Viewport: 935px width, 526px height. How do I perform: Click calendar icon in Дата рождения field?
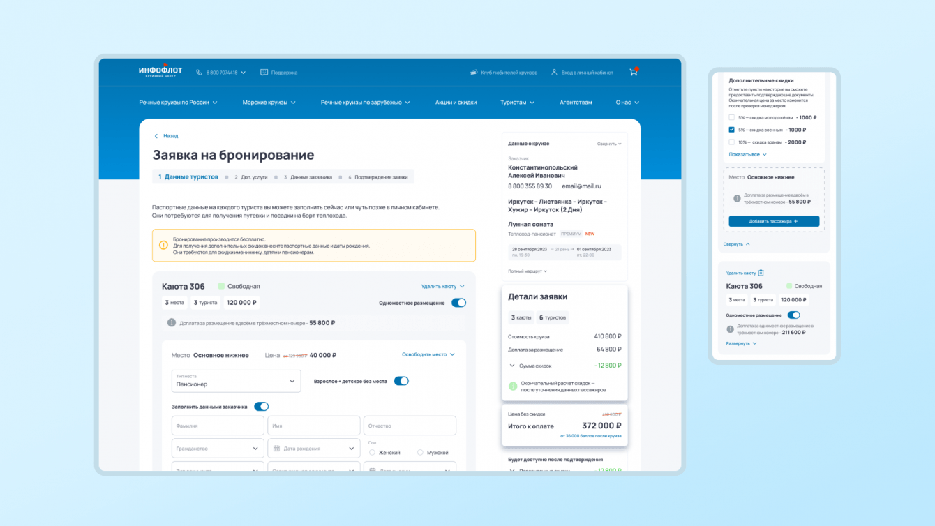click(276, 449)
